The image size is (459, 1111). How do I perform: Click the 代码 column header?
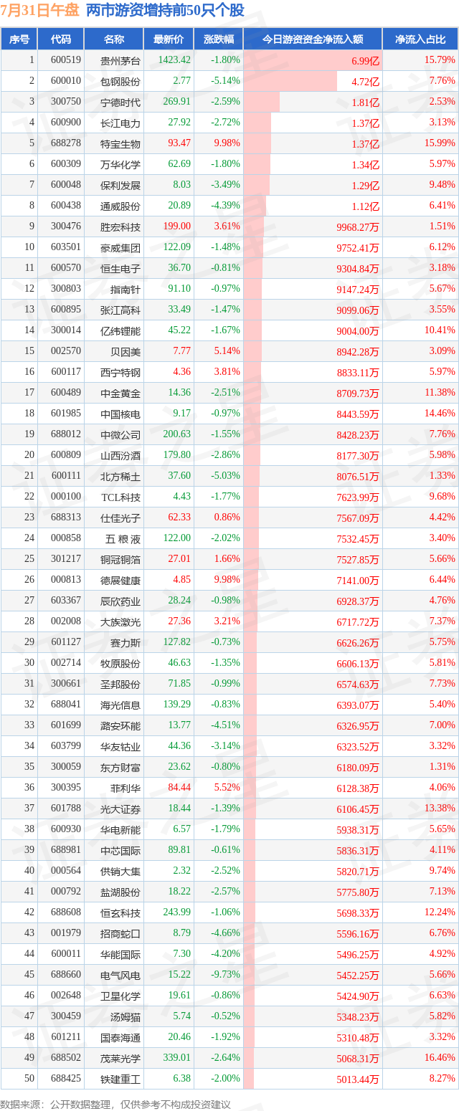coord(61,39)
